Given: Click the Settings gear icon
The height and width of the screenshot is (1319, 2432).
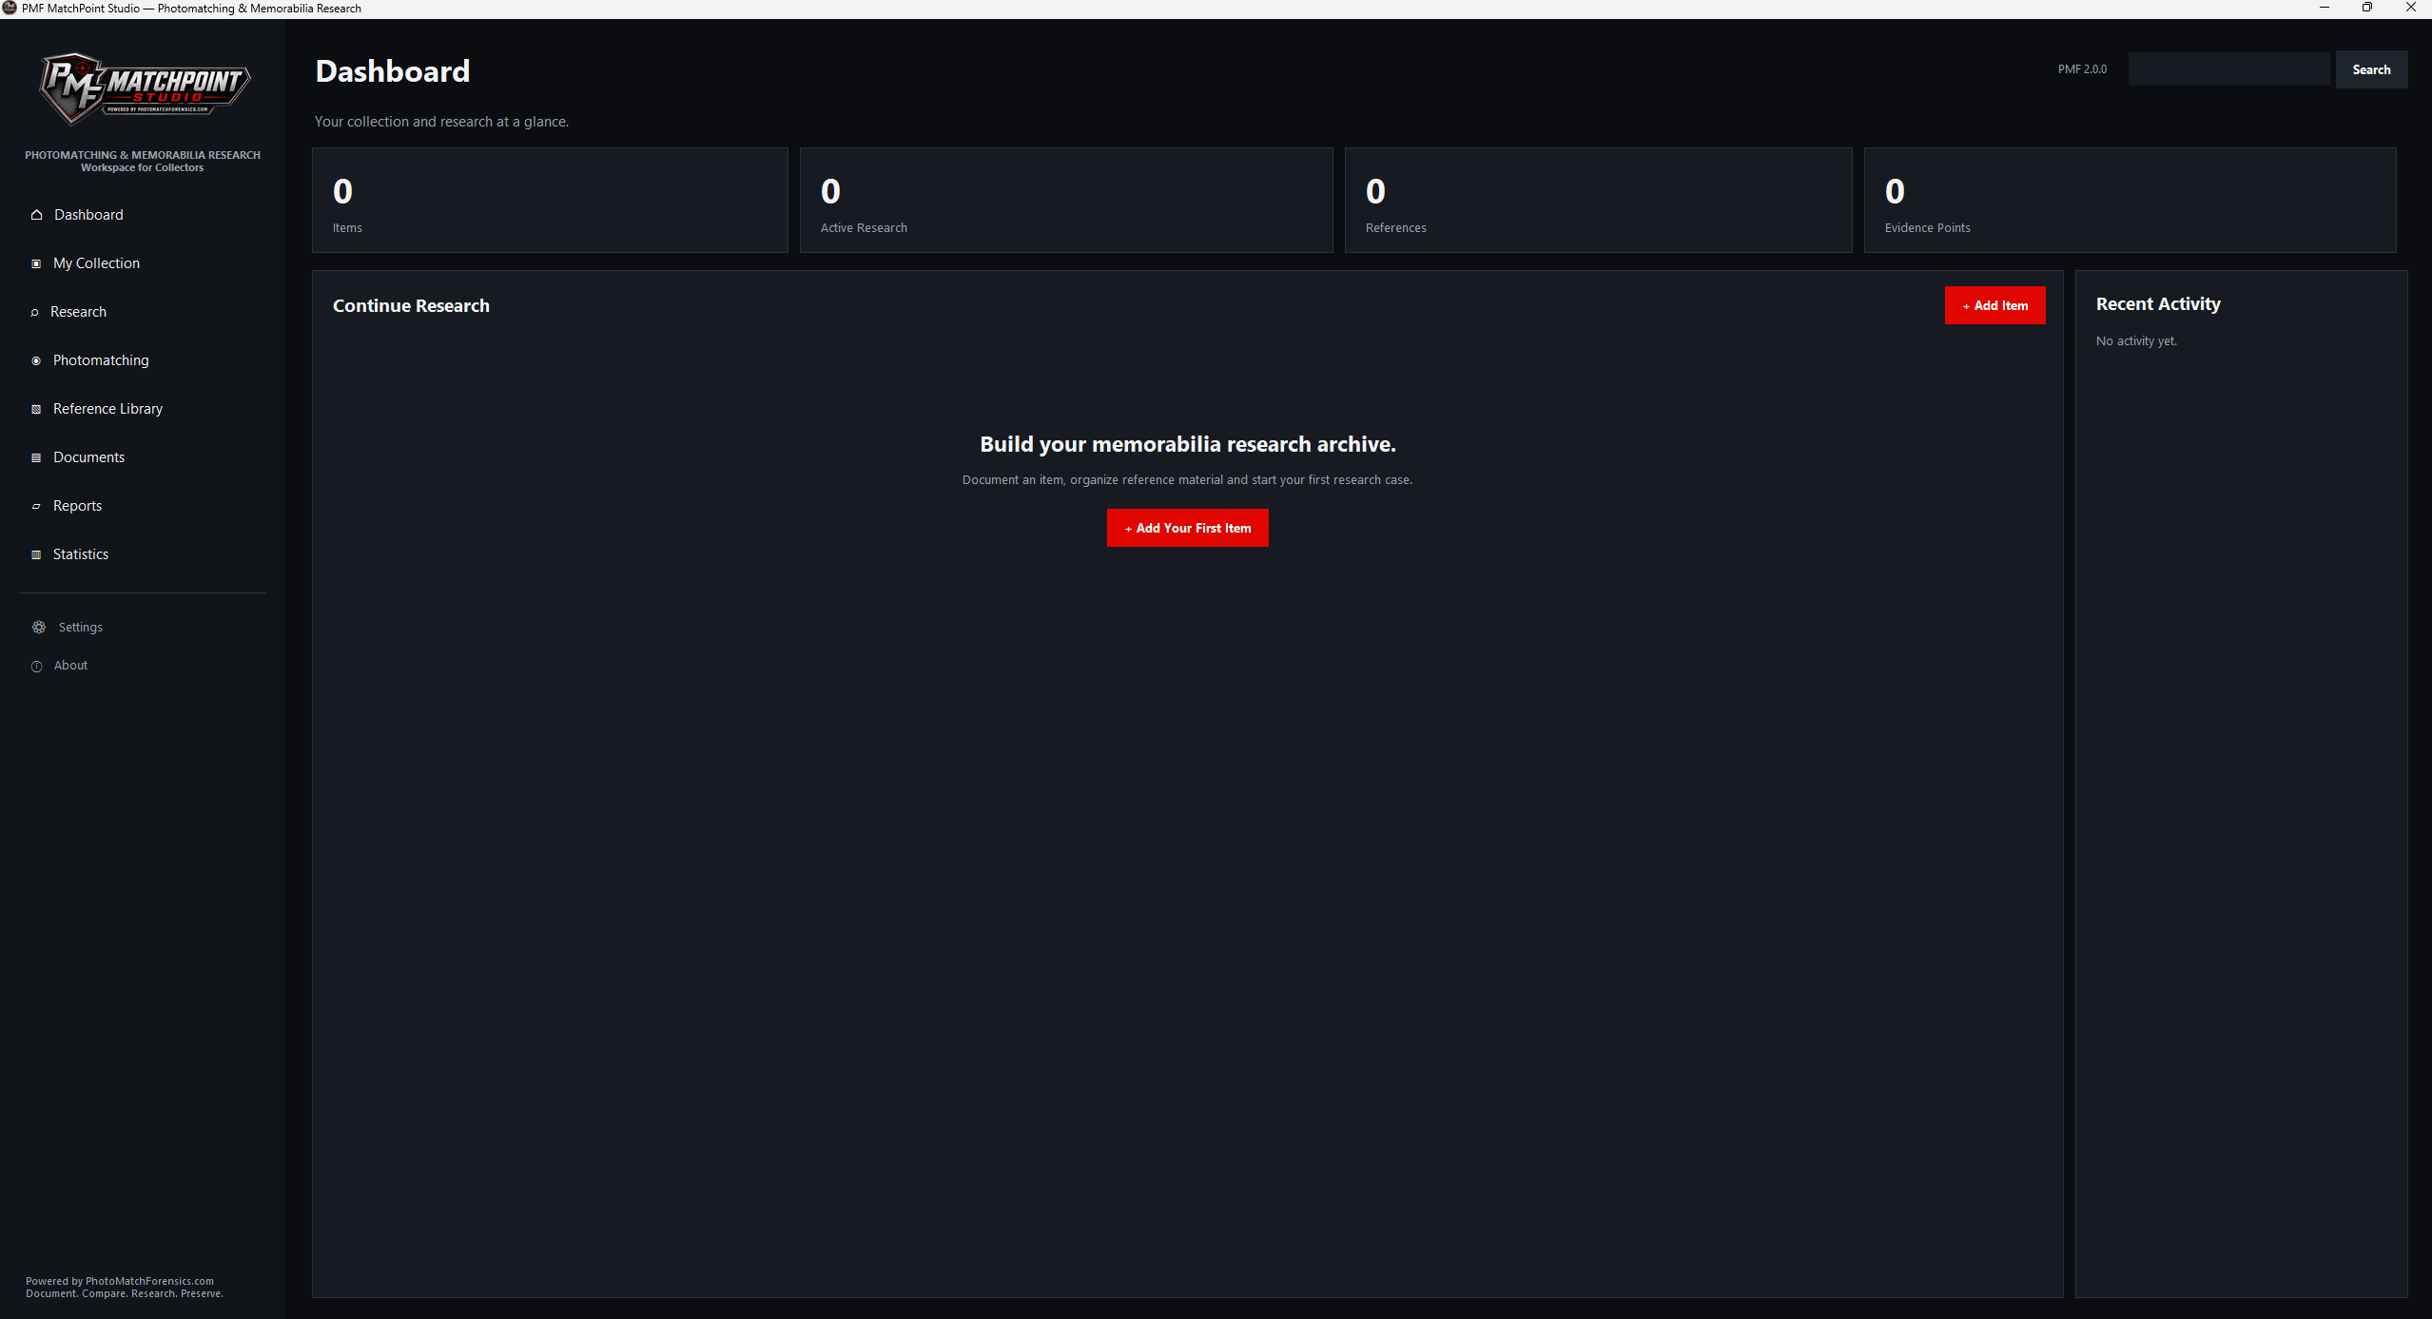Looking at the screenshot, I should [x=39, y=628].
